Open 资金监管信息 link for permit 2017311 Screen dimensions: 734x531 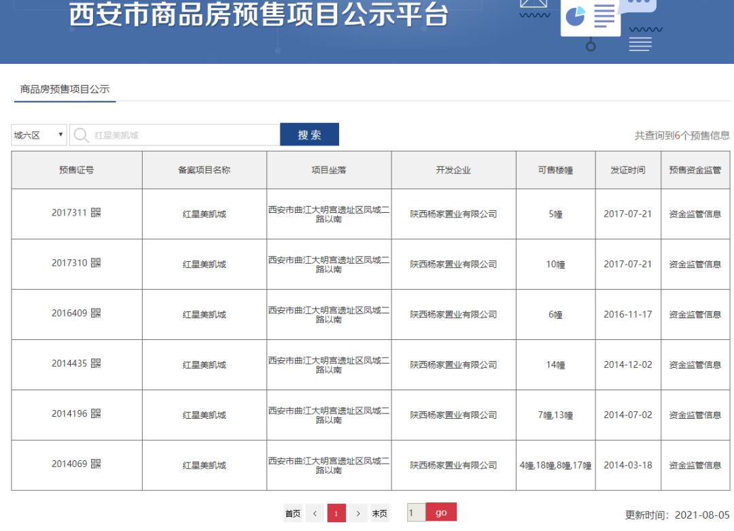[x=695, y=214]
